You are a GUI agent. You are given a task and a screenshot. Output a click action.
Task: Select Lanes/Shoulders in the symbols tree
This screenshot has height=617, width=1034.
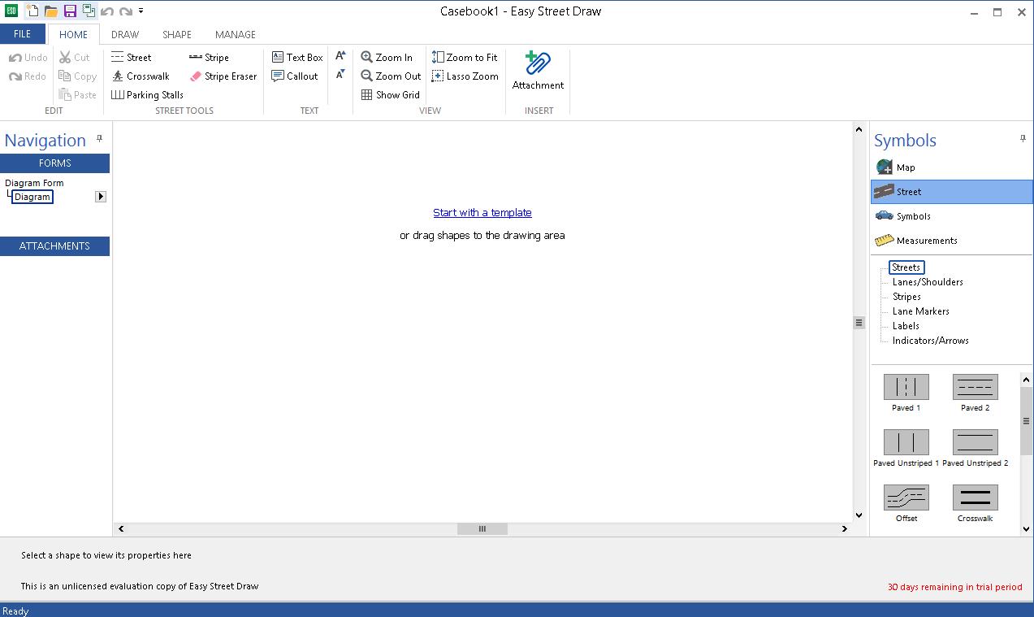(928, 282)
